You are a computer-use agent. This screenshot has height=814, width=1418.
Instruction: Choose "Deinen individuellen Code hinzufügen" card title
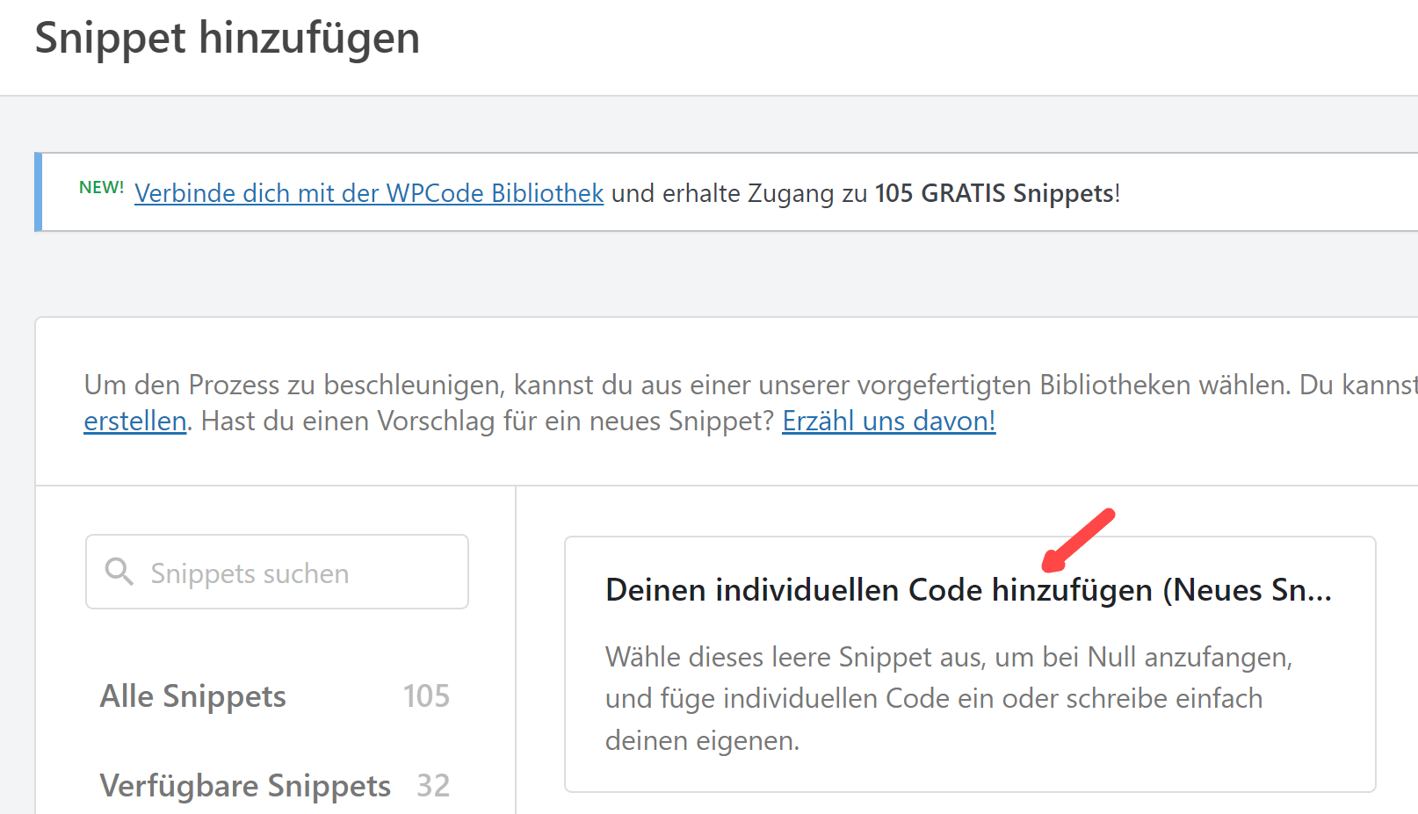click(879, 590)
